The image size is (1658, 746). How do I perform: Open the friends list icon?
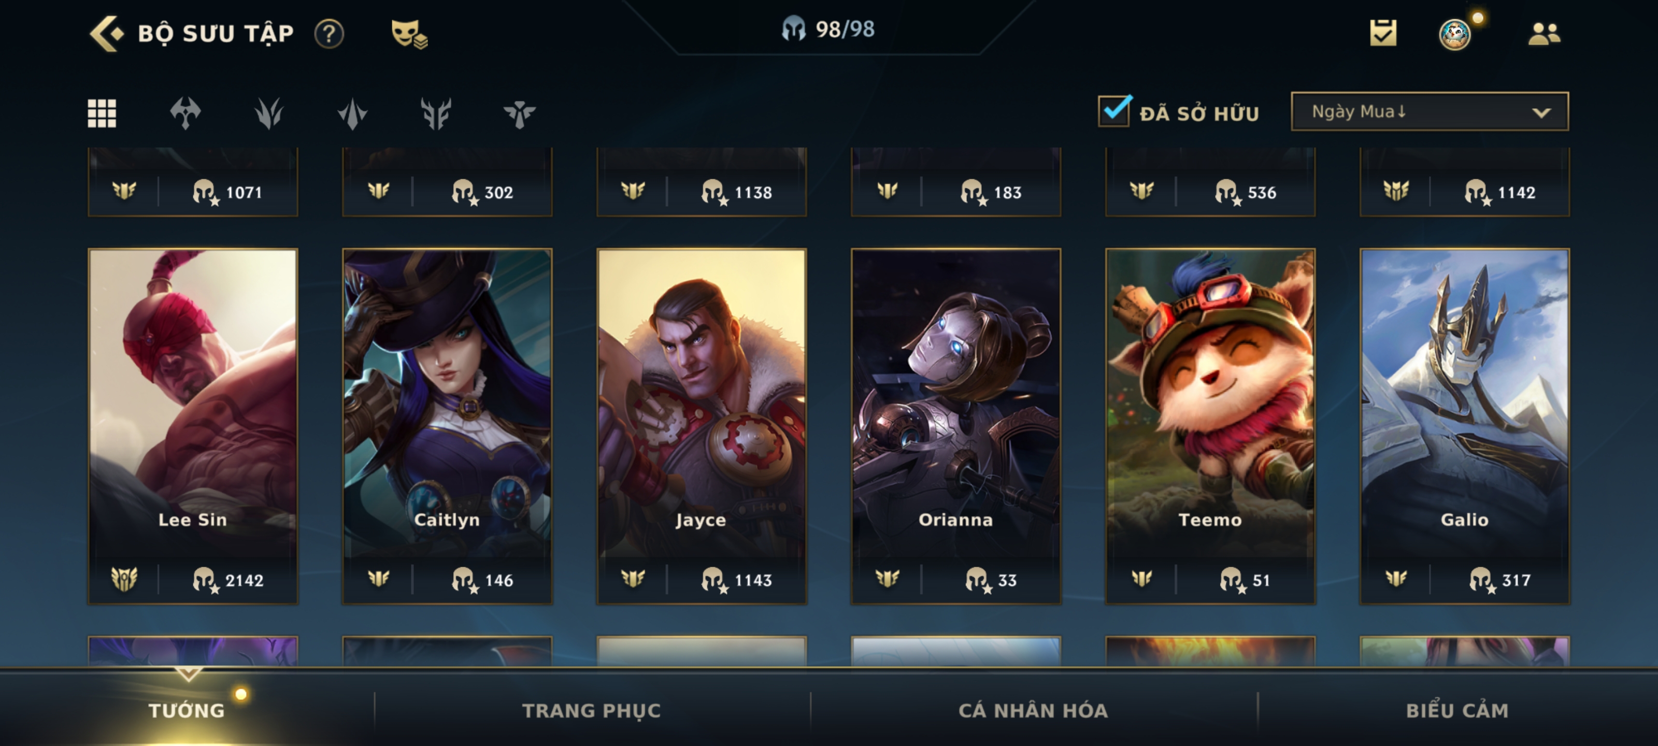(1544, 34)
